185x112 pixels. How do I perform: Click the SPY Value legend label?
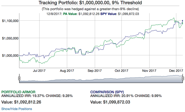(108, 14)
